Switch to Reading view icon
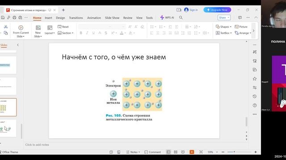This screenshot has width=286, height=160. [183, 152]
